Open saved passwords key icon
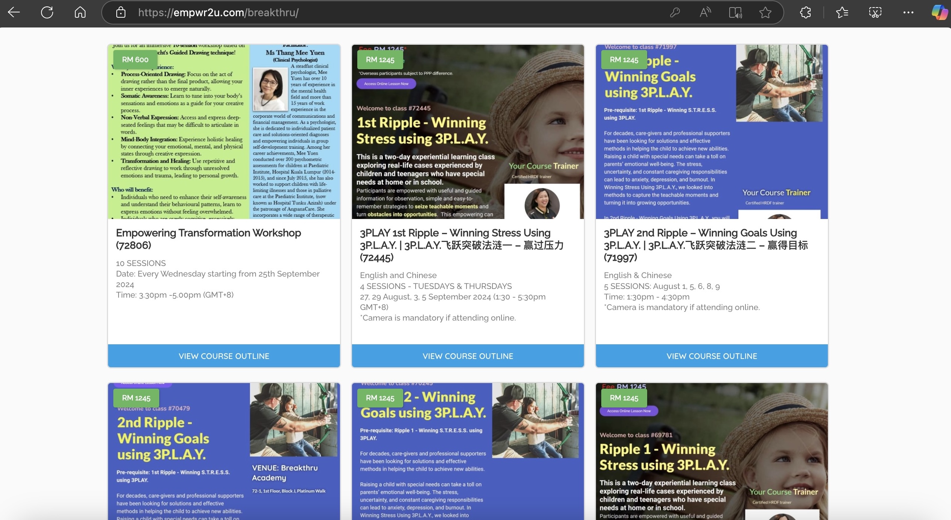The image size is (951, 520). point(675,12)
